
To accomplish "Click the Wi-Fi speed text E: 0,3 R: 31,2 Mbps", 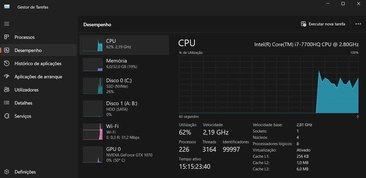I will pyautogui.click(x=123, y=138).
